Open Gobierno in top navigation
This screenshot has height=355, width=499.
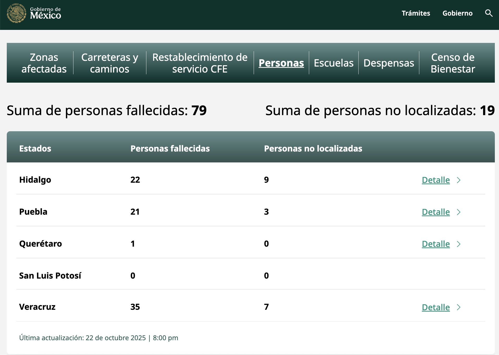point(457,13)
